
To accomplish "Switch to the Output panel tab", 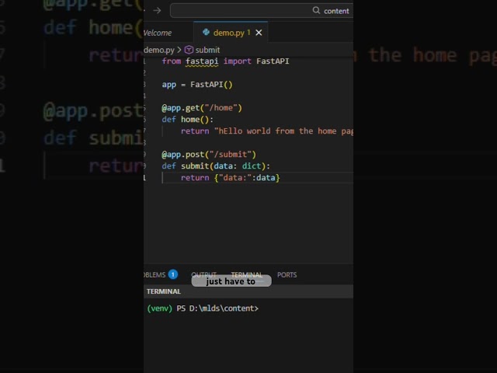I will click(203, 274).
